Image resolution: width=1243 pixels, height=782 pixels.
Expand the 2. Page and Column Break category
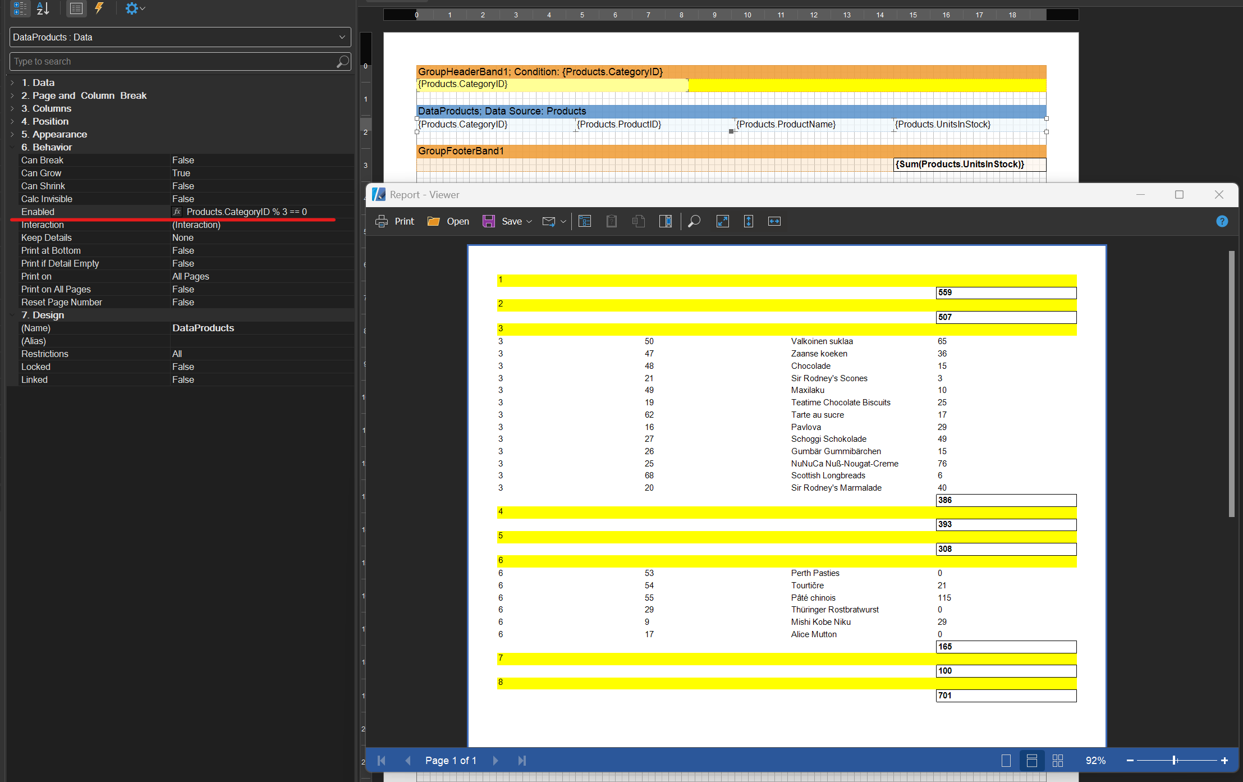(x=12, y=95)
